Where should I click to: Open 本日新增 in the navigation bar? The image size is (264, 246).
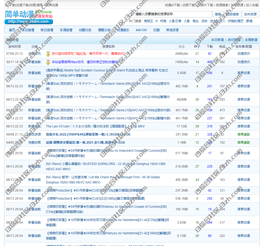[28, 30]
